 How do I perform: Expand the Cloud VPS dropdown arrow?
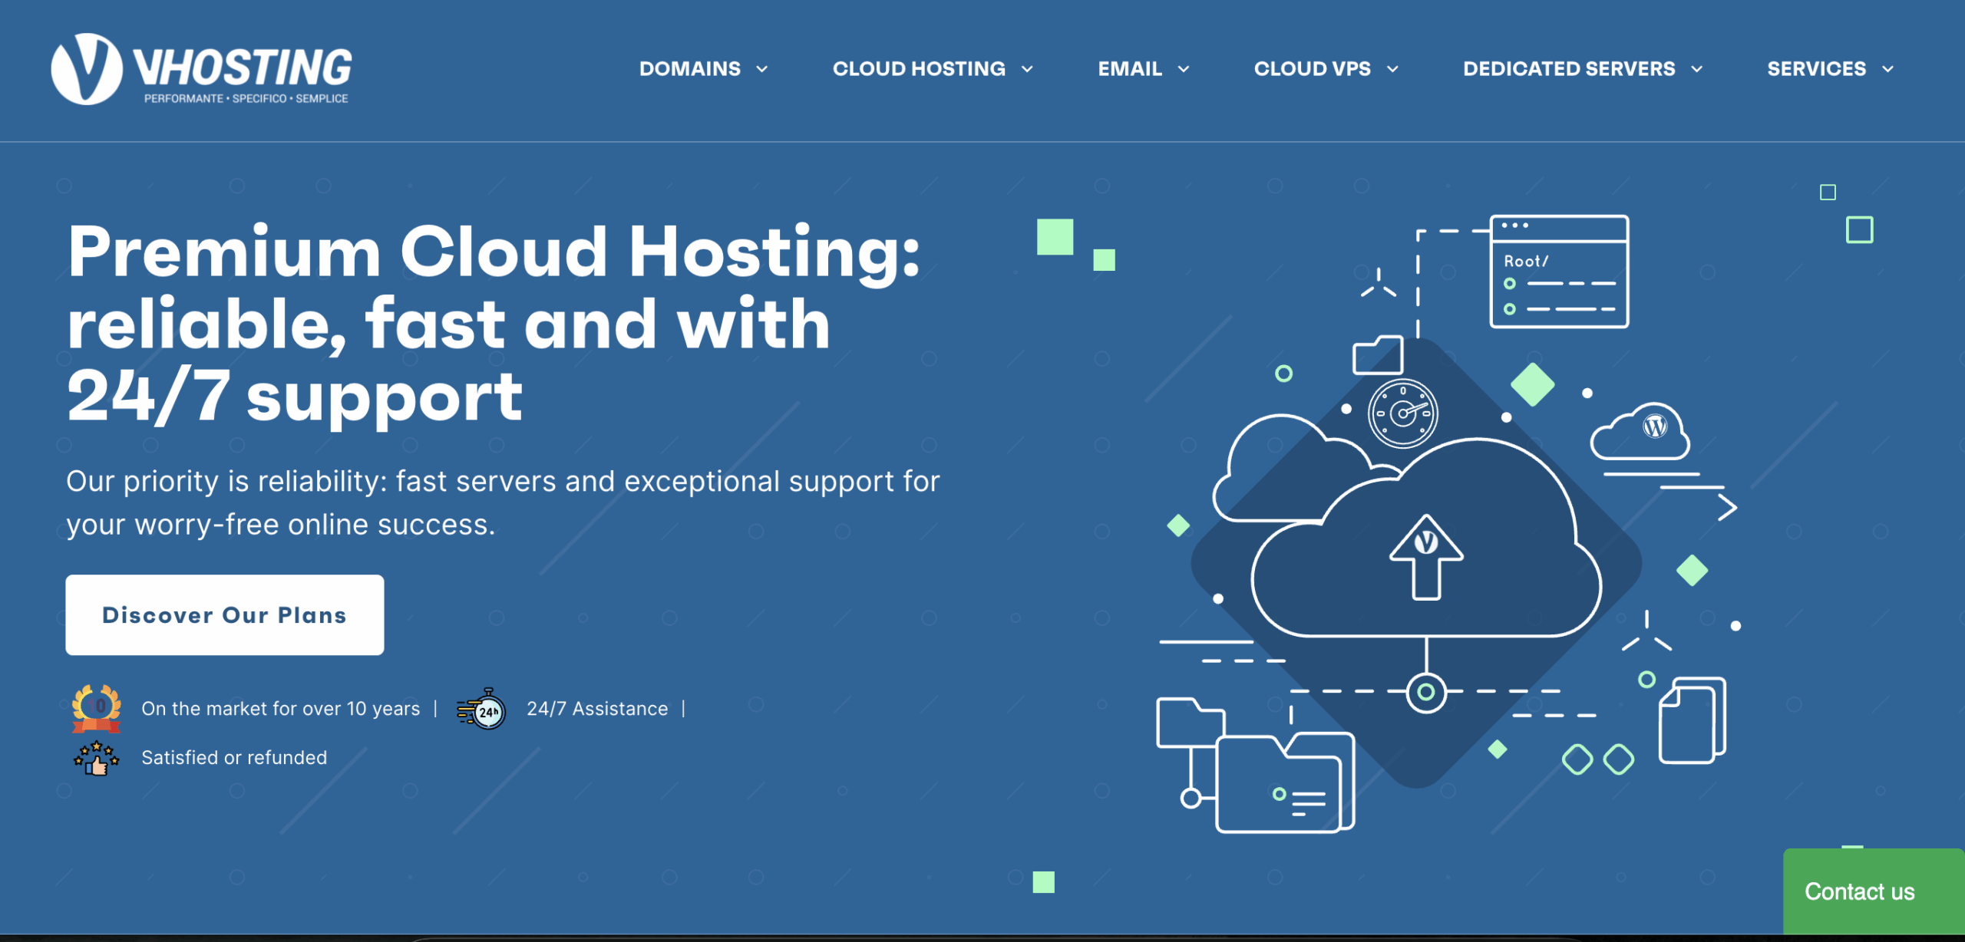1392,69
